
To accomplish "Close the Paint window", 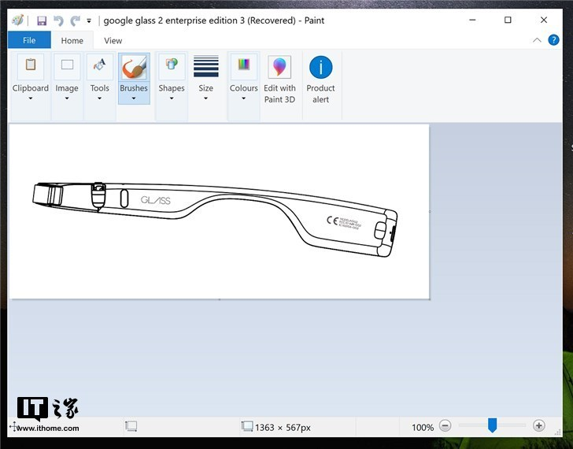I will click(x=544, y=20).
